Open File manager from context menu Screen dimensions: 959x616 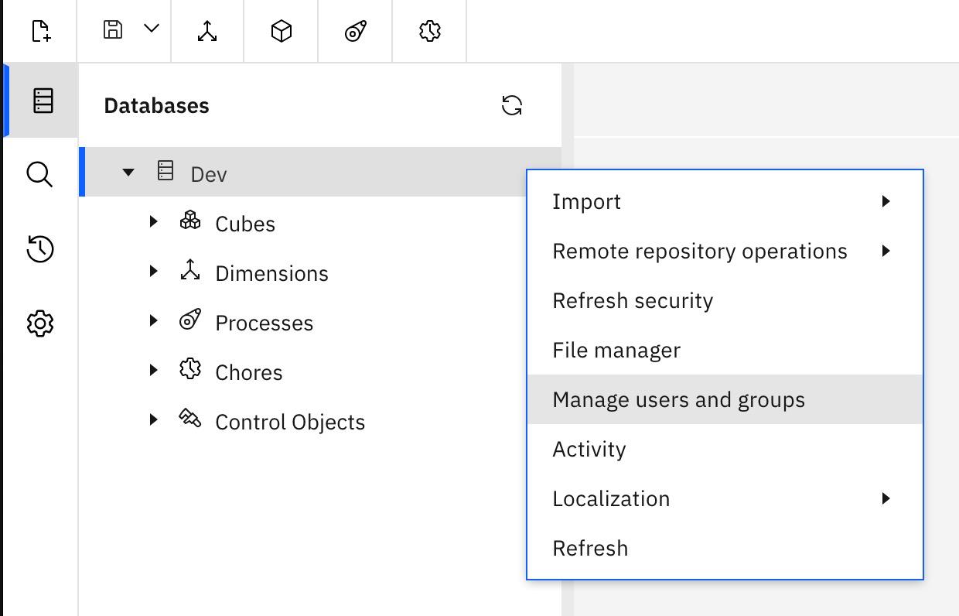(725, 350)
